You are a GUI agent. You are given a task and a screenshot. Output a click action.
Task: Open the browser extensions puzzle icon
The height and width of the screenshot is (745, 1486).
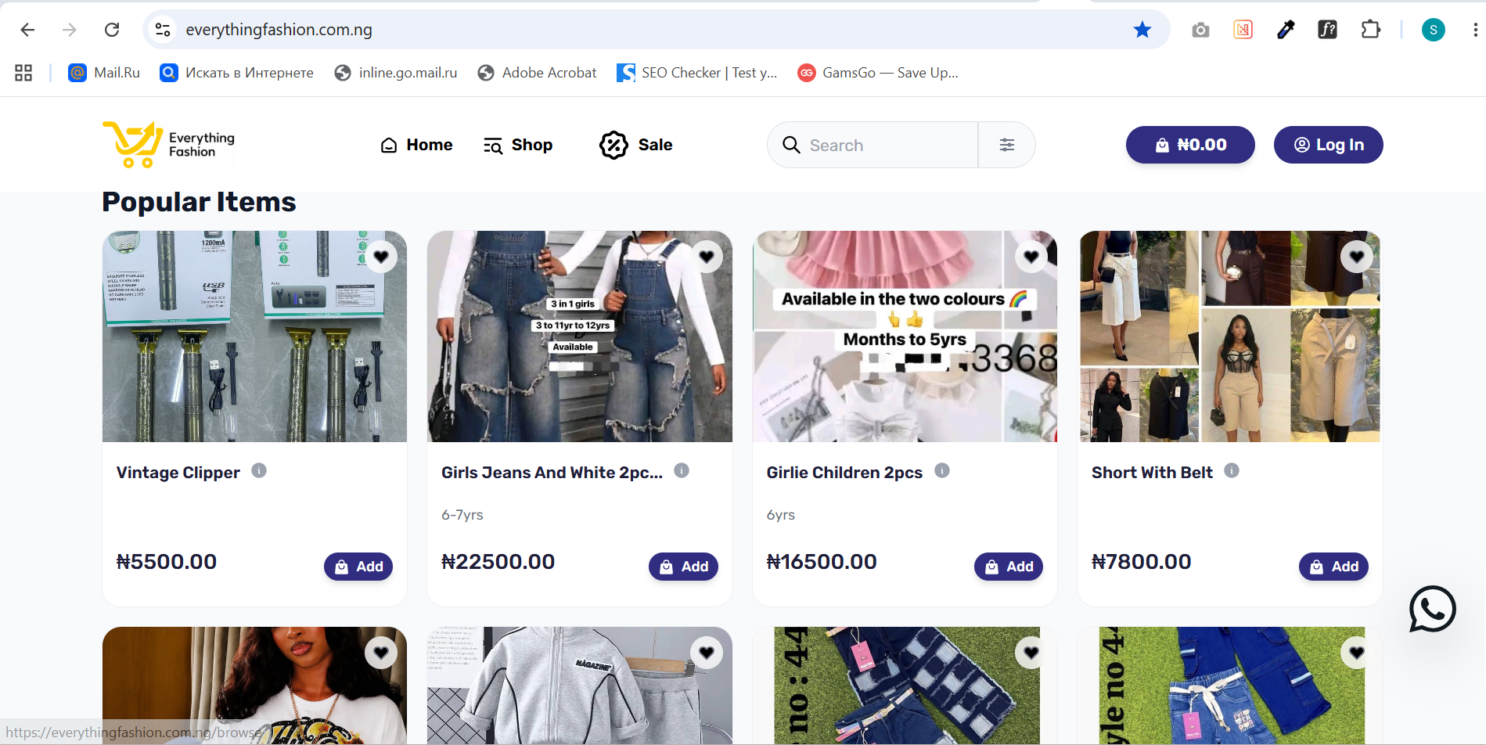pyautogui.click(x=1370, y=30)
